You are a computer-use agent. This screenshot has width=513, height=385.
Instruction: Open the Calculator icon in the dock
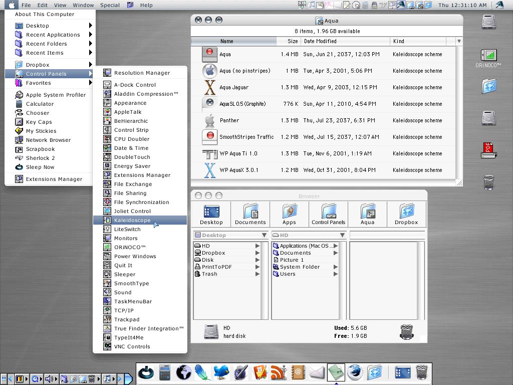[x=165, y=372]
